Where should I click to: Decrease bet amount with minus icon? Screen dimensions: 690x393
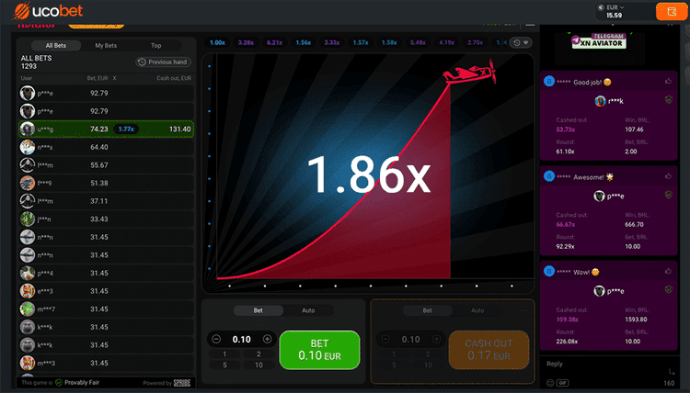click(216, 339)
